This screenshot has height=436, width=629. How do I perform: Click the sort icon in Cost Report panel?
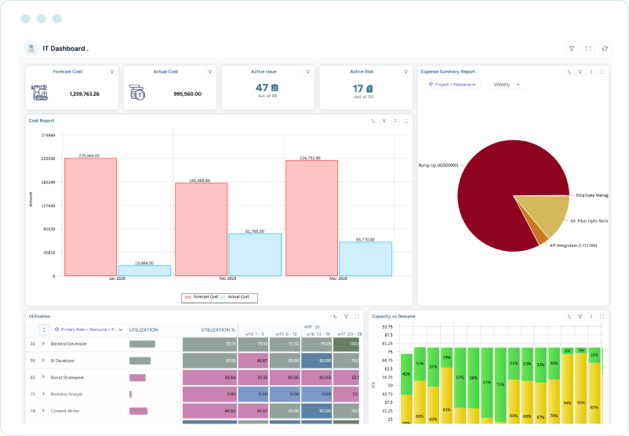[373, 121]
